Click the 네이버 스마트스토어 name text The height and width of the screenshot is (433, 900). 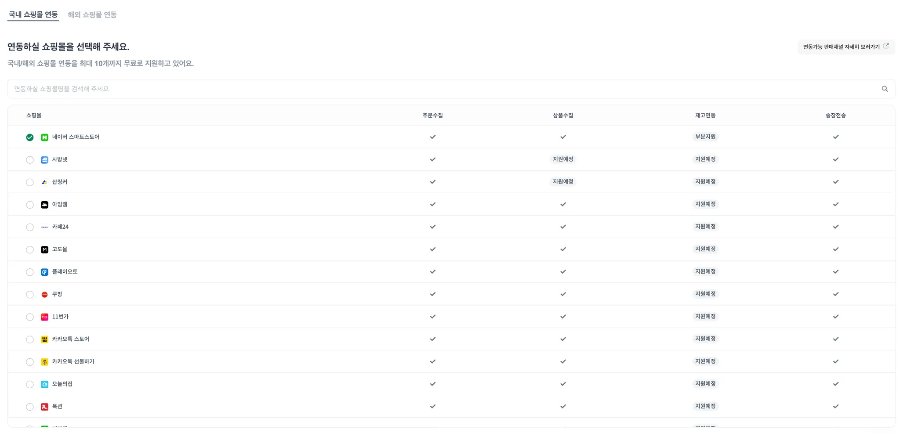coord(76,137)
